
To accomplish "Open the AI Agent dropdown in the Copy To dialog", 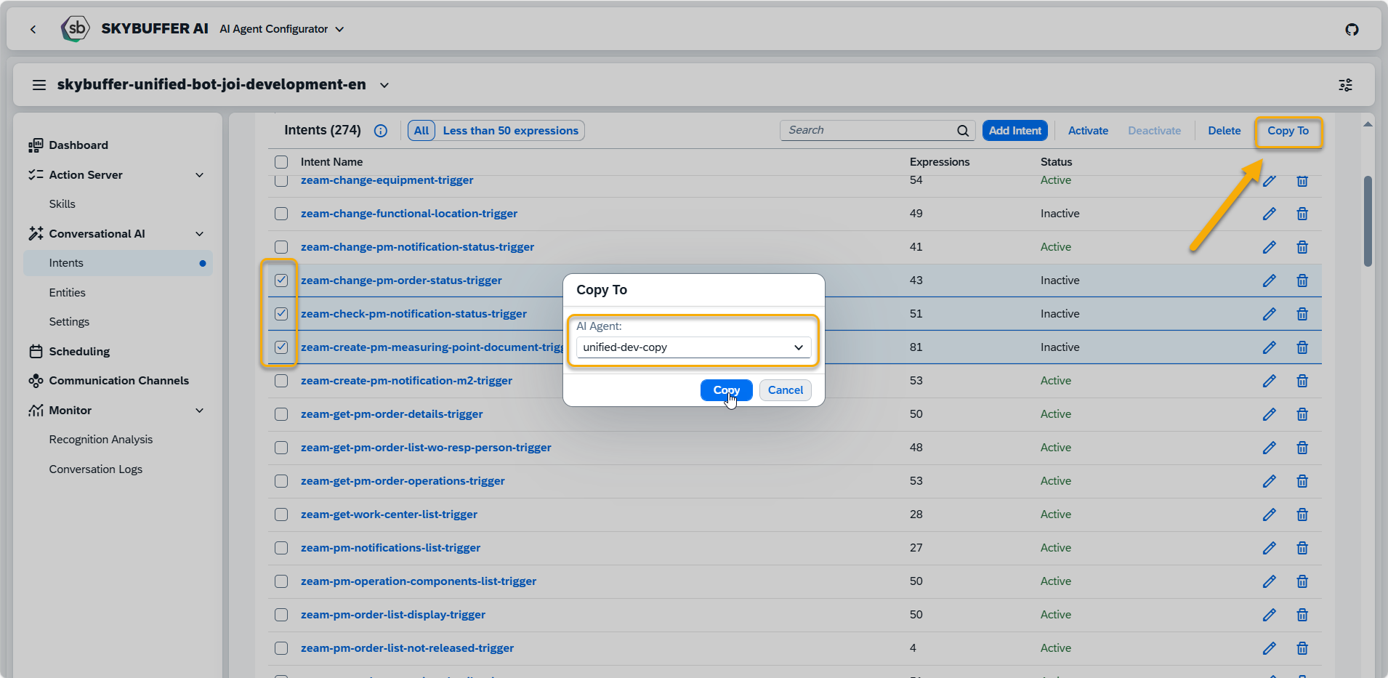I will point(693,347).
